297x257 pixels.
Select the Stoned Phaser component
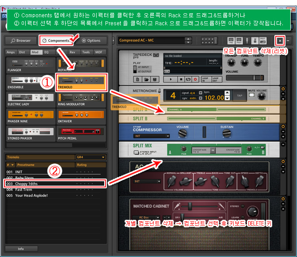click(x=31, y=133)
